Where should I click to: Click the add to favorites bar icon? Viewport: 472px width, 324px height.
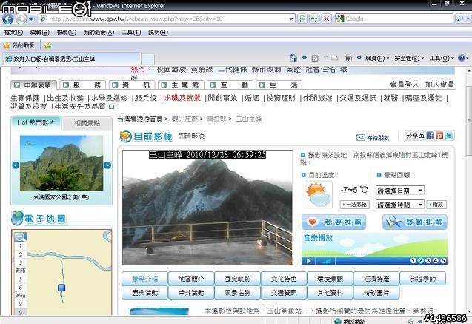47,45
